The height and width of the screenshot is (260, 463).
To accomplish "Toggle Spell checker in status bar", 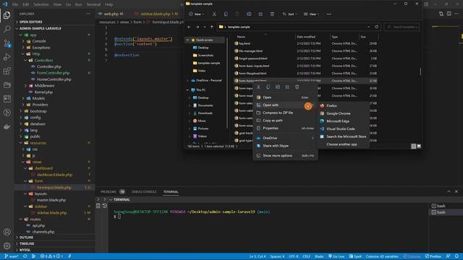I will click(x=355, y=256).
